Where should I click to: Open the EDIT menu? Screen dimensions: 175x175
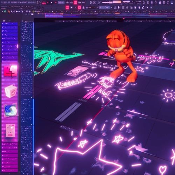tap(6, 2)
